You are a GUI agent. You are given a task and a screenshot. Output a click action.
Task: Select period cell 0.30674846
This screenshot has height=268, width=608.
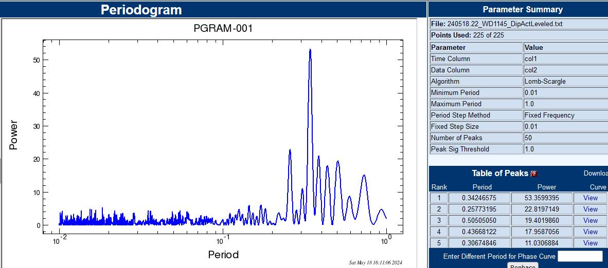pos(479,243)
